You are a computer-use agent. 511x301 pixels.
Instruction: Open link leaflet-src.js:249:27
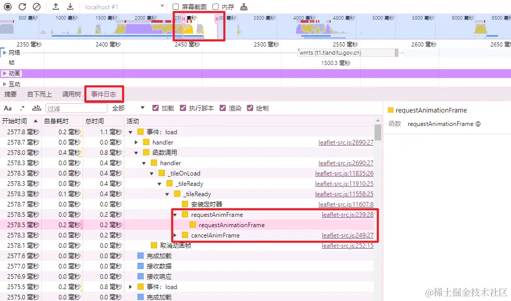[347, 235]
